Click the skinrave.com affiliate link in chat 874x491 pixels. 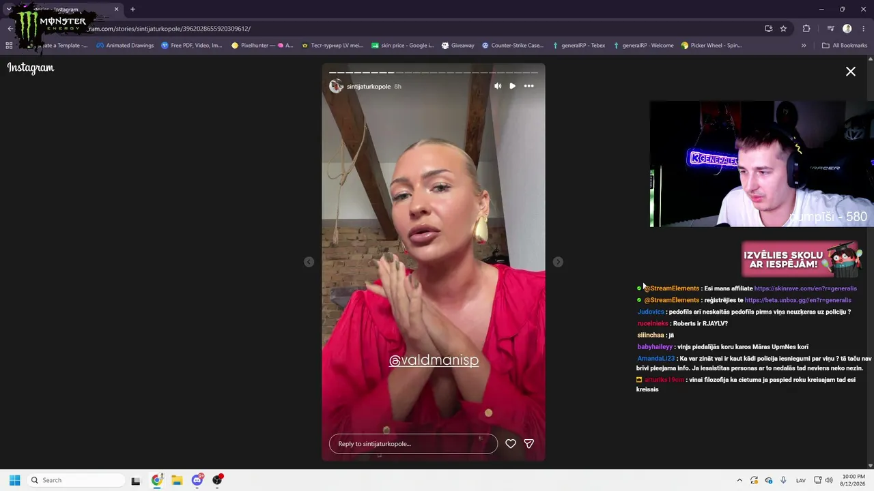(806, 288)
